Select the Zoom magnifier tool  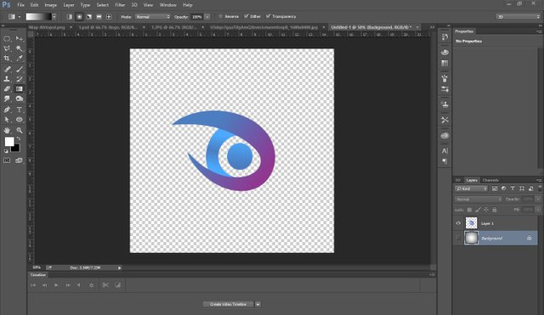[20, 130]
